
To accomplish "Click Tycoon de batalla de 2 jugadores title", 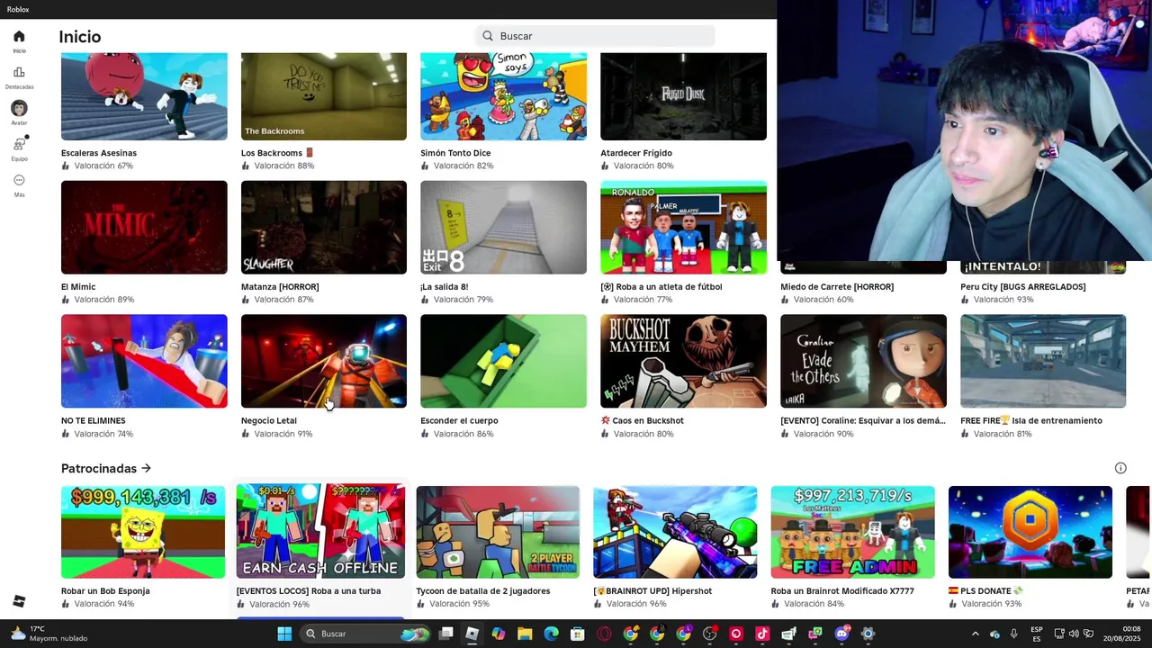I will 483,591.
